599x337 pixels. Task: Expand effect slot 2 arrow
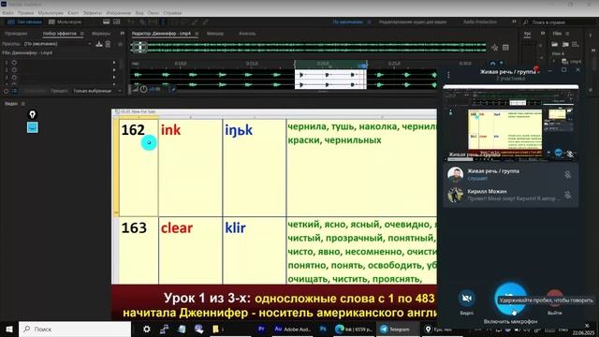tap(114, 69)
